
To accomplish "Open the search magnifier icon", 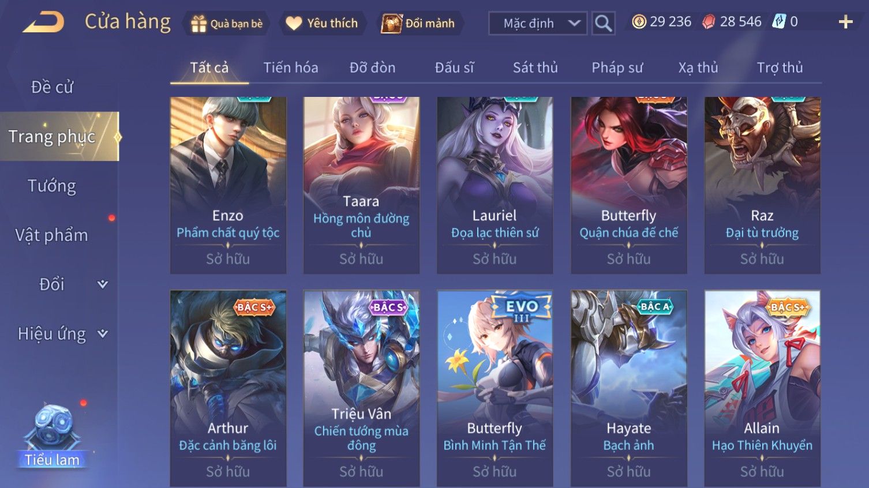I will point(603,24).
